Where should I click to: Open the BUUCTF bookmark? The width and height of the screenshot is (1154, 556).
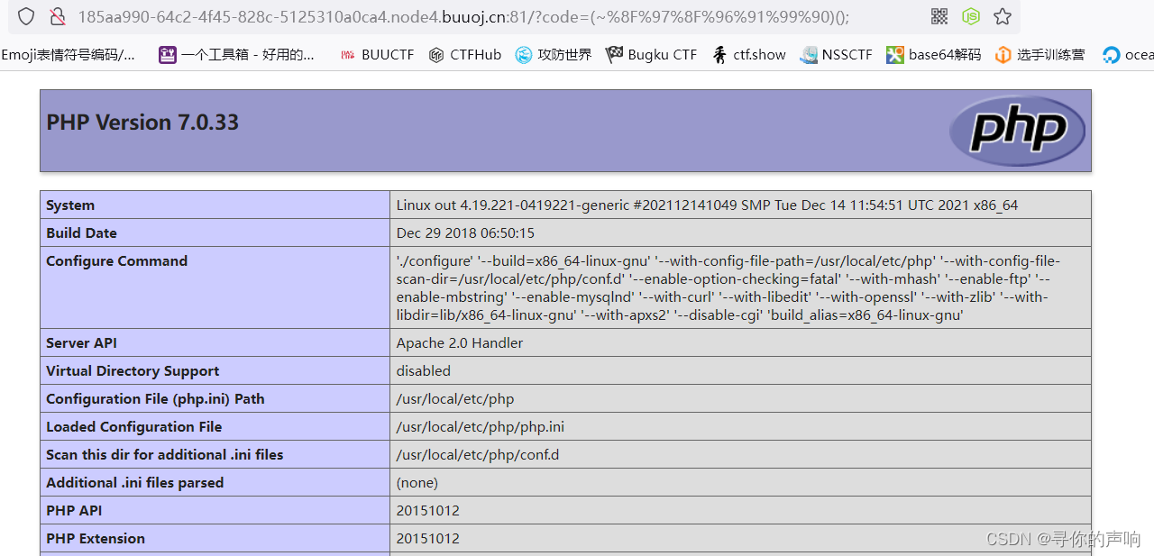click(377, 55)
